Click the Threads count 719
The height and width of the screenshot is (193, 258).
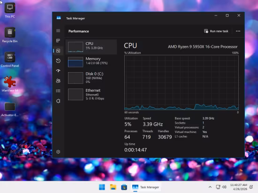click(x=146, y=137)
